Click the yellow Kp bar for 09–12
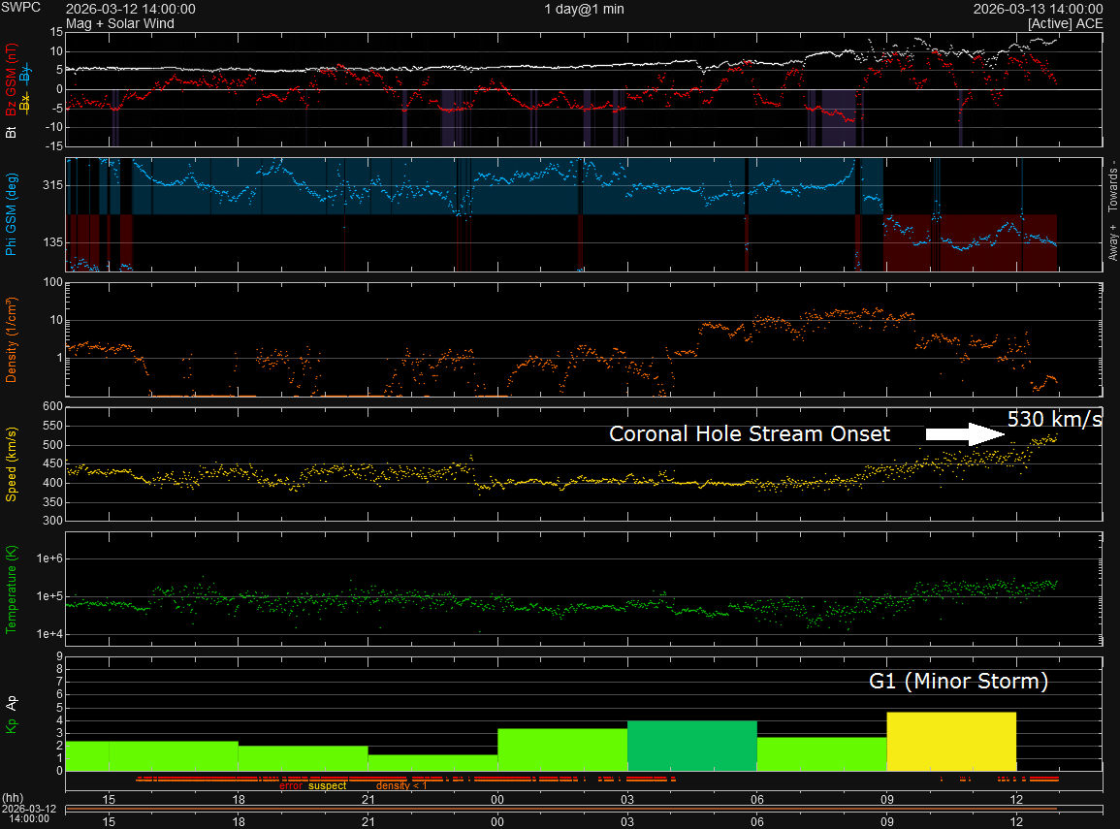1120x829 pixels. [951, 741]
